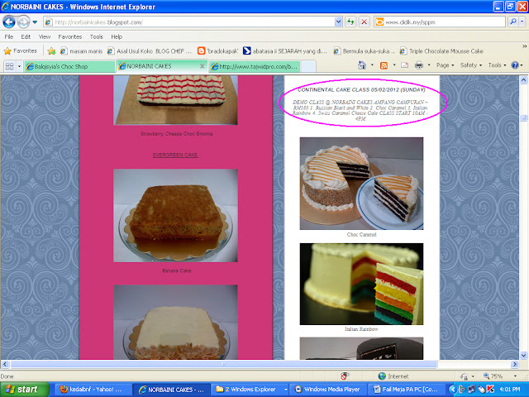This screenshot has width=529, height=397.
Task: Switch to the tajwidpro.com tab
Action: coord(255,66)
